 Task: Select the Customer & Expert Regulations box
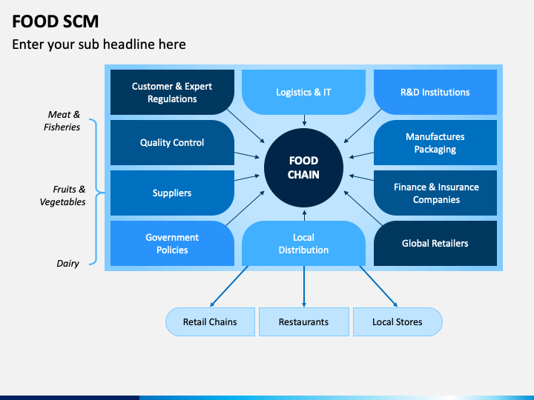tap(172, 92)
